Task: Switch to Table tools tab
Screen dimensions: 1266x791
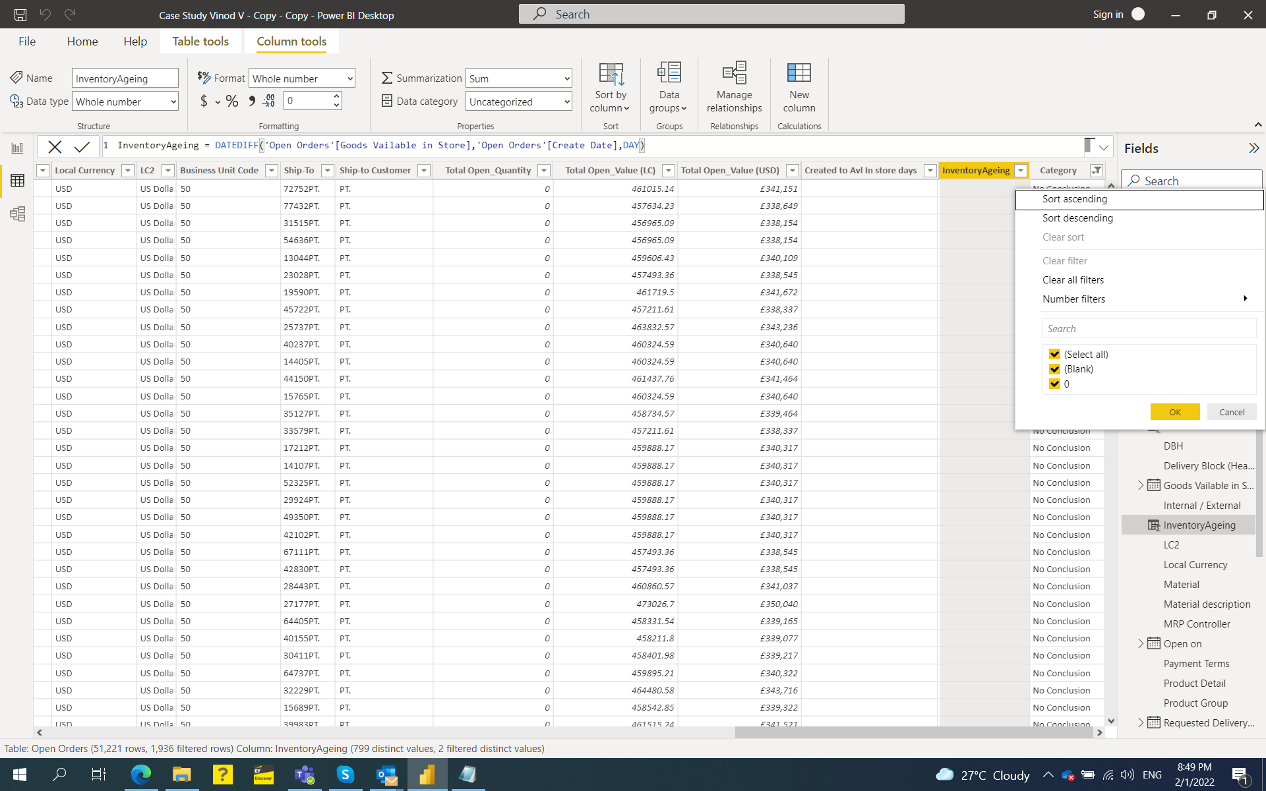Action: 200,42
